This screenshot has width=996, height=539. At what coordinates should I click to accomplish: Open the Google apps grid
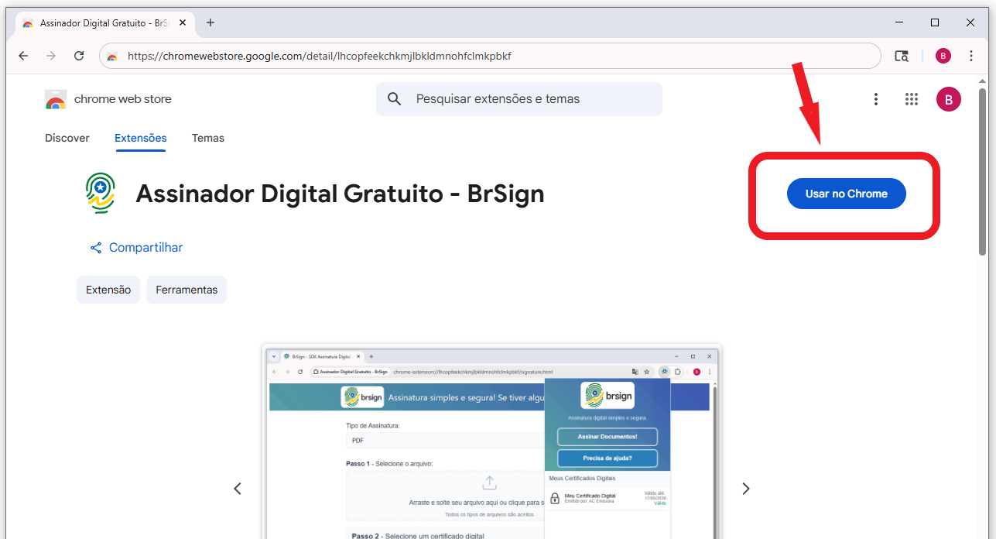912,99
